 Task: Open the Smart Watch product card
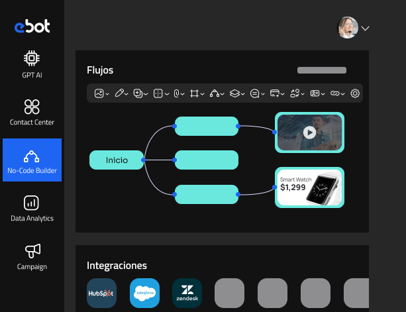point(309,187)
